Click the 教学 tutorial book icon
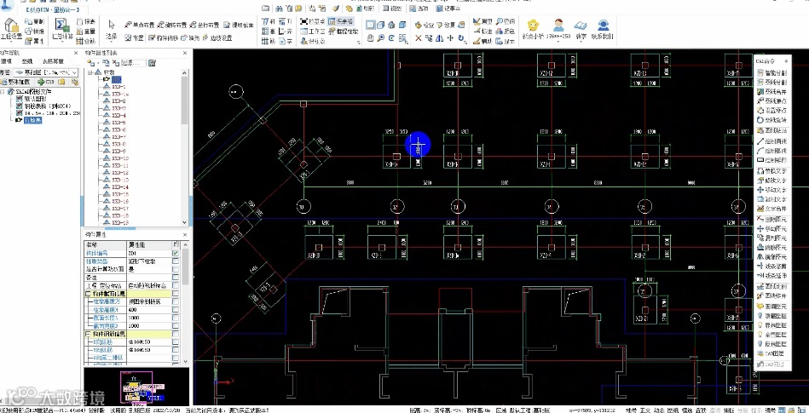Viewport: 809px width, 413px height. pos(581,27)
